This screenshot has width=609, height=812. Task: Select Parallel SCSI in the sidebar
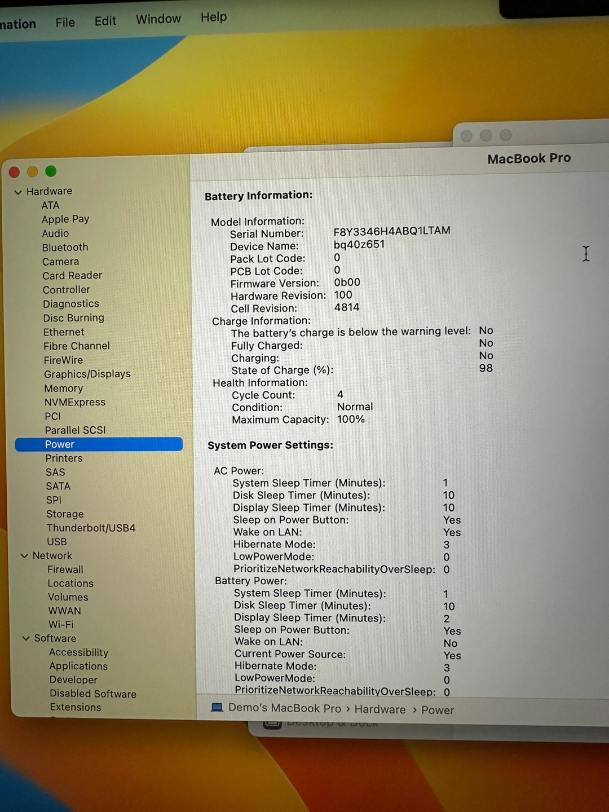point(75,430)
